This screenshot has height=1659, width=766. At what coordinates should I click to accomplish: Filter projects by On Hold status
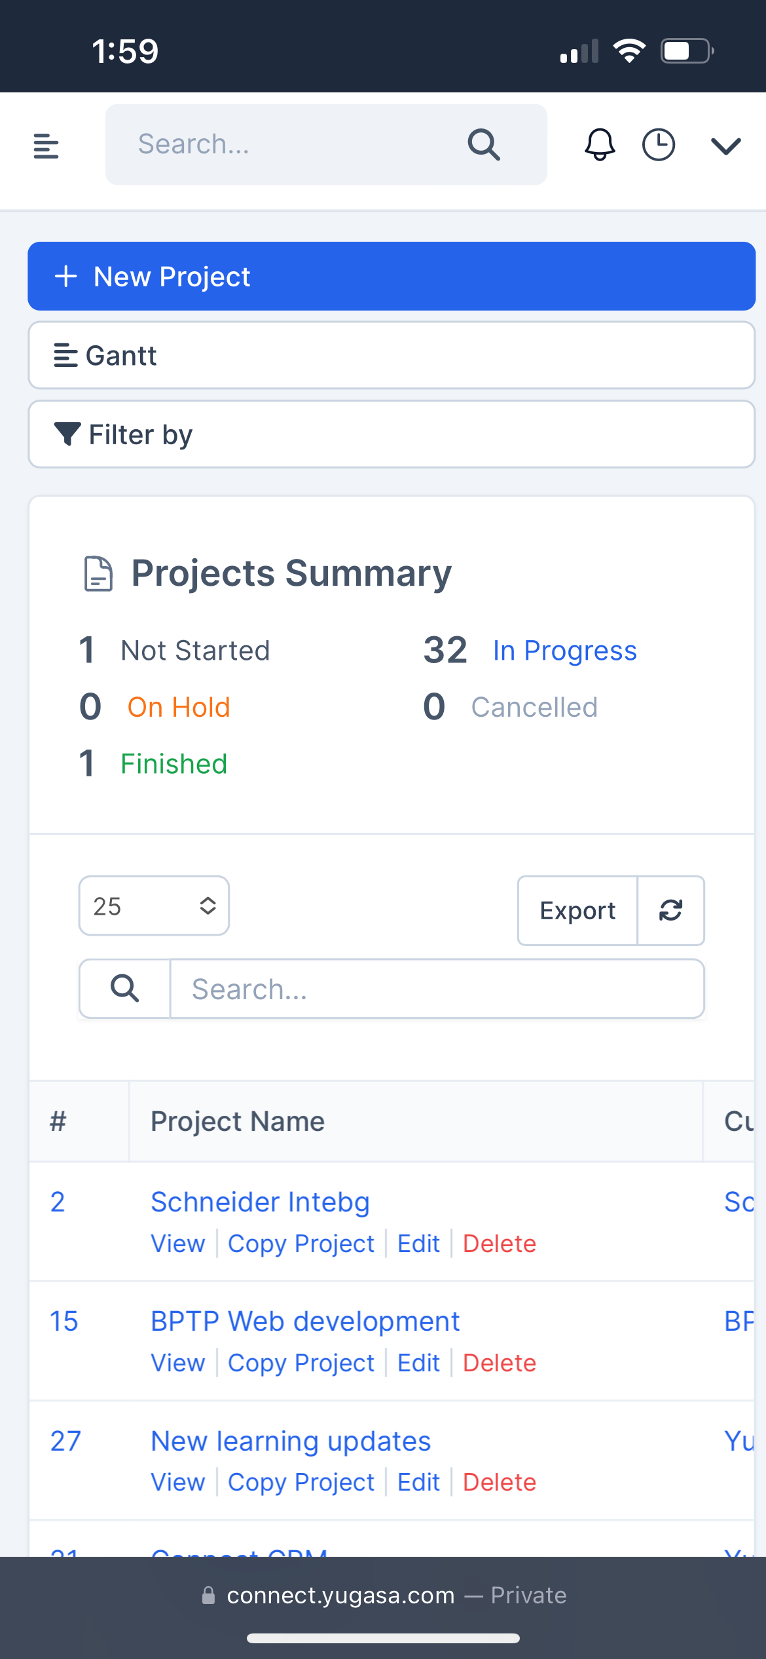[x=178, y=708]
